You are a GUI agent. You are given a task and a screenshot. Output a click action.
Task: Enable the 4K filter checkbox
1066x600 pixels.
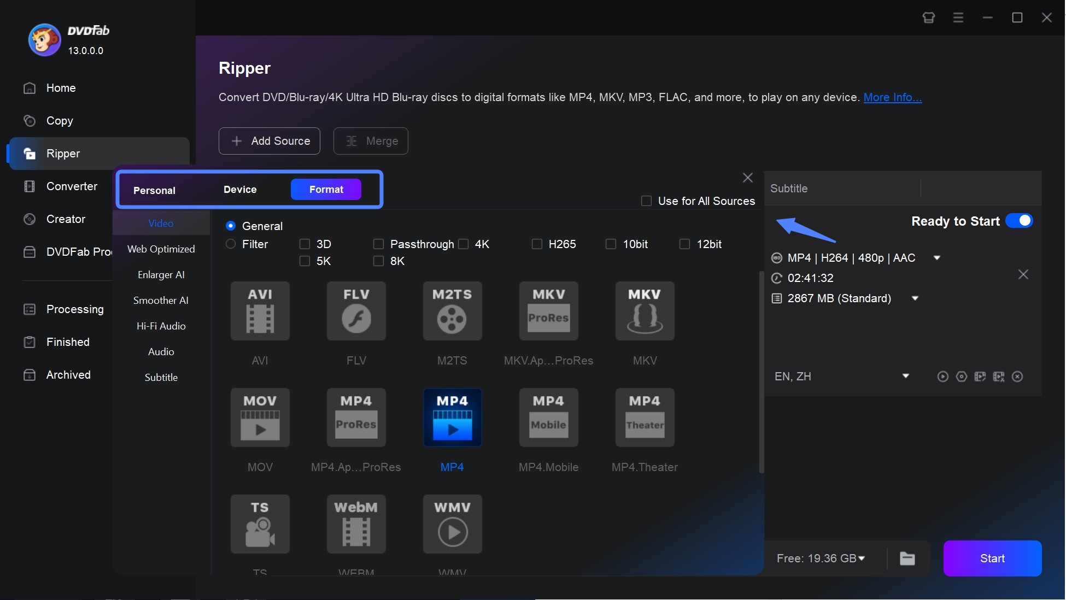coord(464,244)
